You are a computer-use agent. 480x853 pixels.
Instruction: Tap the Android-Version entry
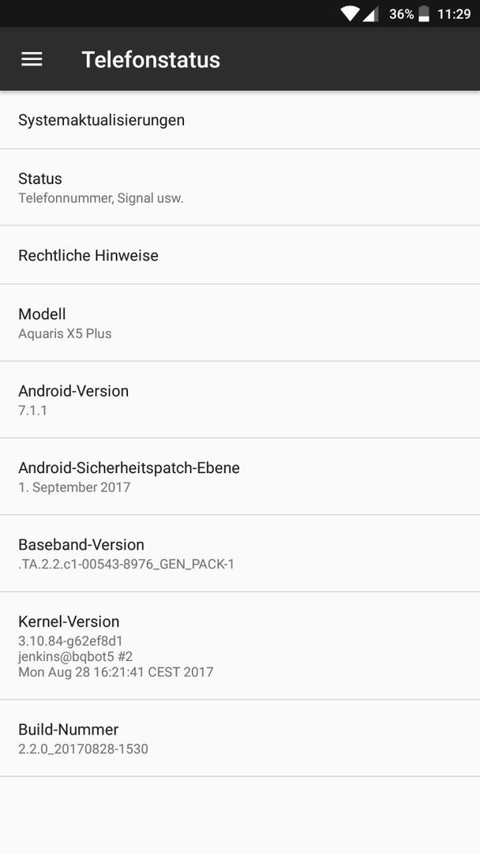tap(240, 400)
